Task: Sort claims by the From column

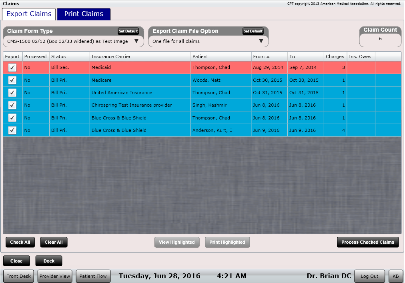Action: tap(259, 57)
